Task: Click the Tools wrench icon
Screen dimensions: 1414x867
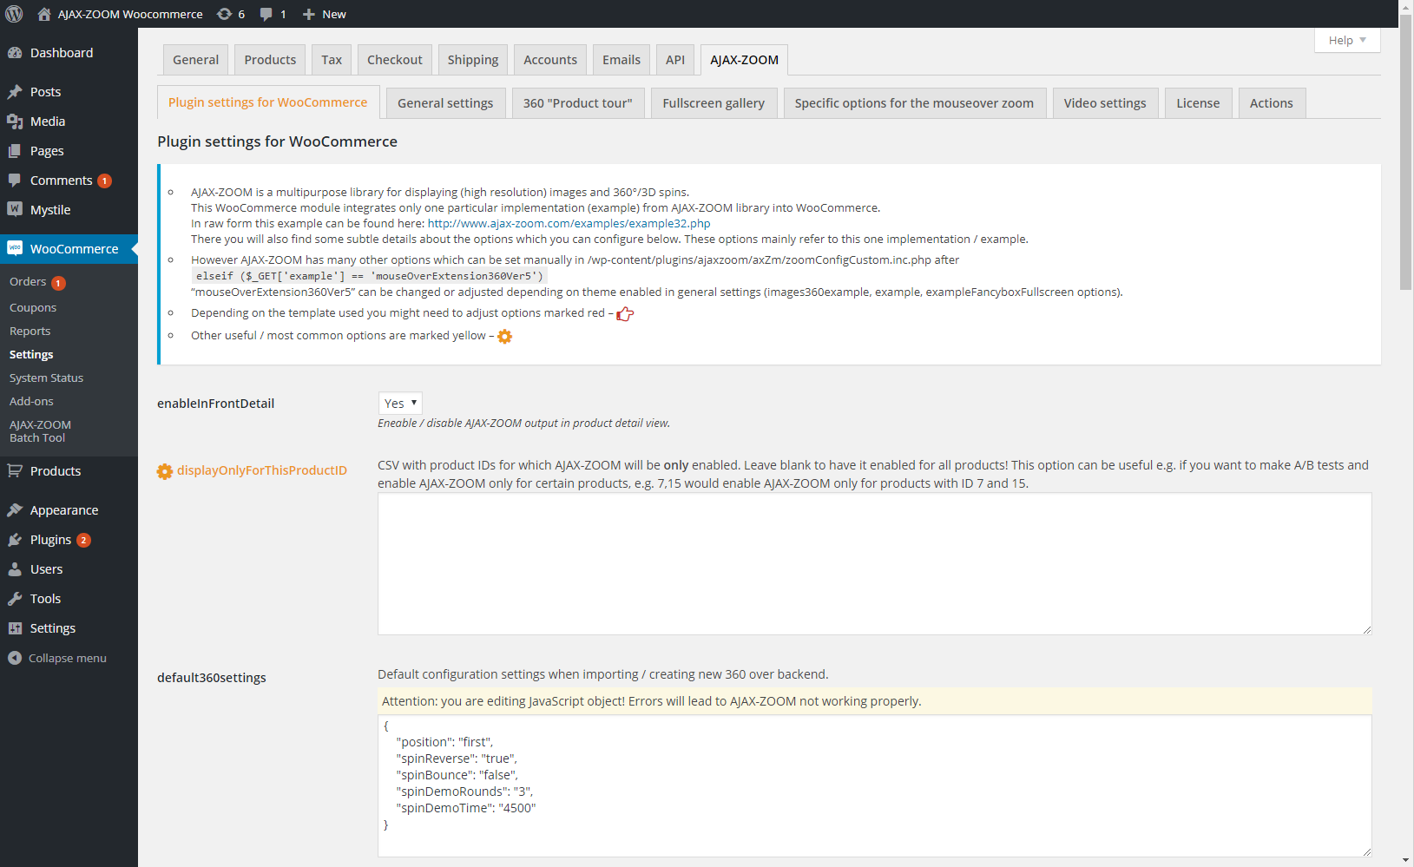Action: (x=15, y=599)
